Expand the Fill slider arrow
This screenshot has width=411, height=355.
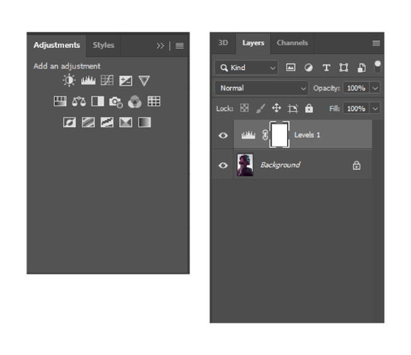click(x=375, y=108)
